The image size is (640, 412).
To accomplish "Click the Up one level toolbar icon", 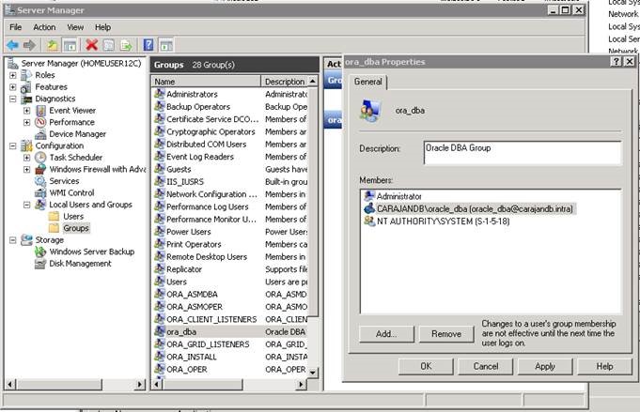I will click(52, 45).
